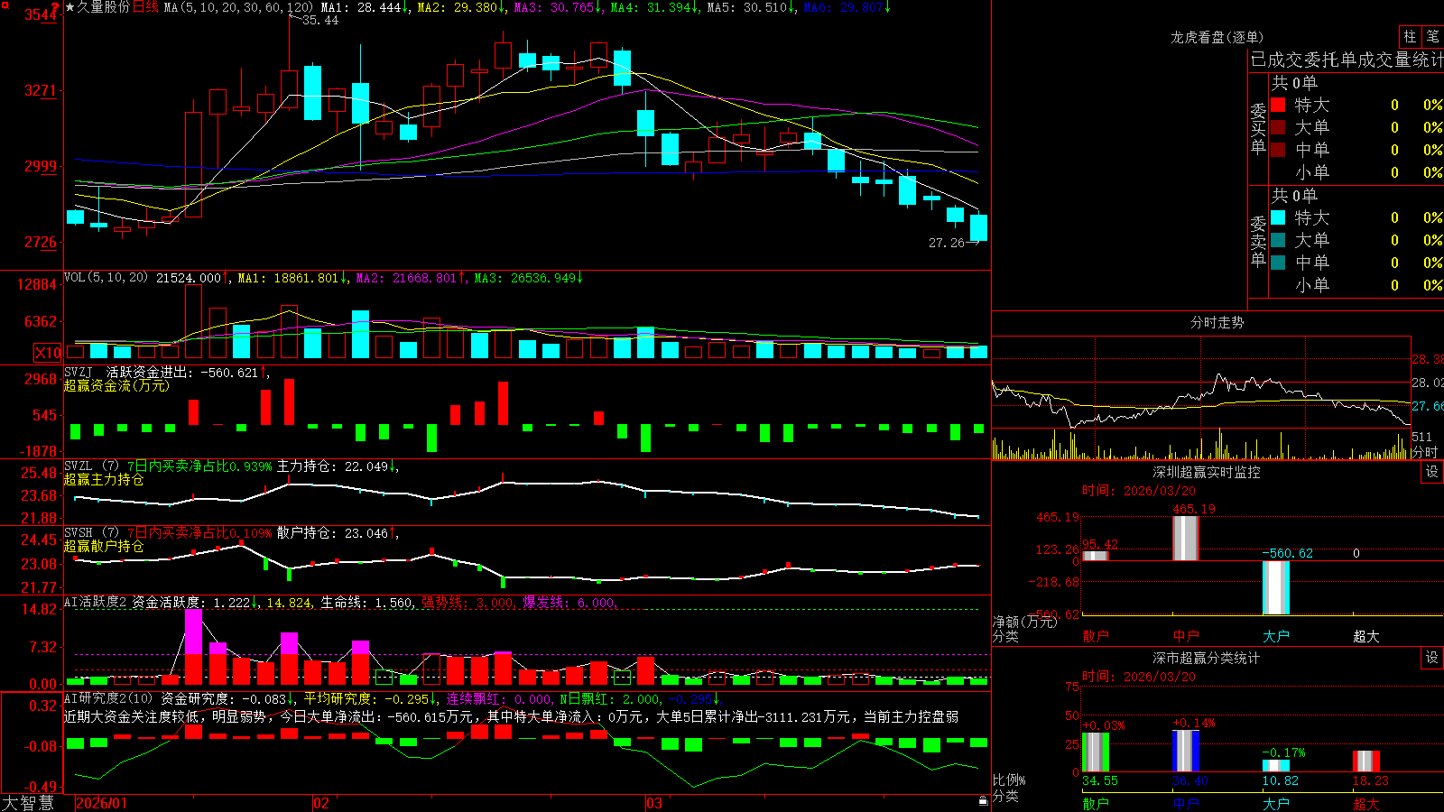This screenshot has width=1444, height=812.
Task: Open VOL(5,10,20) indicator parameters
Action: 106,278
